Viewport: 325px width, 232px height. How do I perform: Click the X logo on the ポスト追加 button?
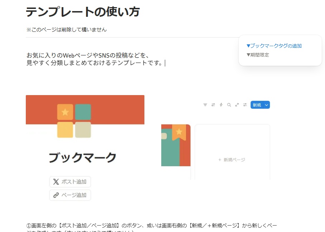pos(56,182)
